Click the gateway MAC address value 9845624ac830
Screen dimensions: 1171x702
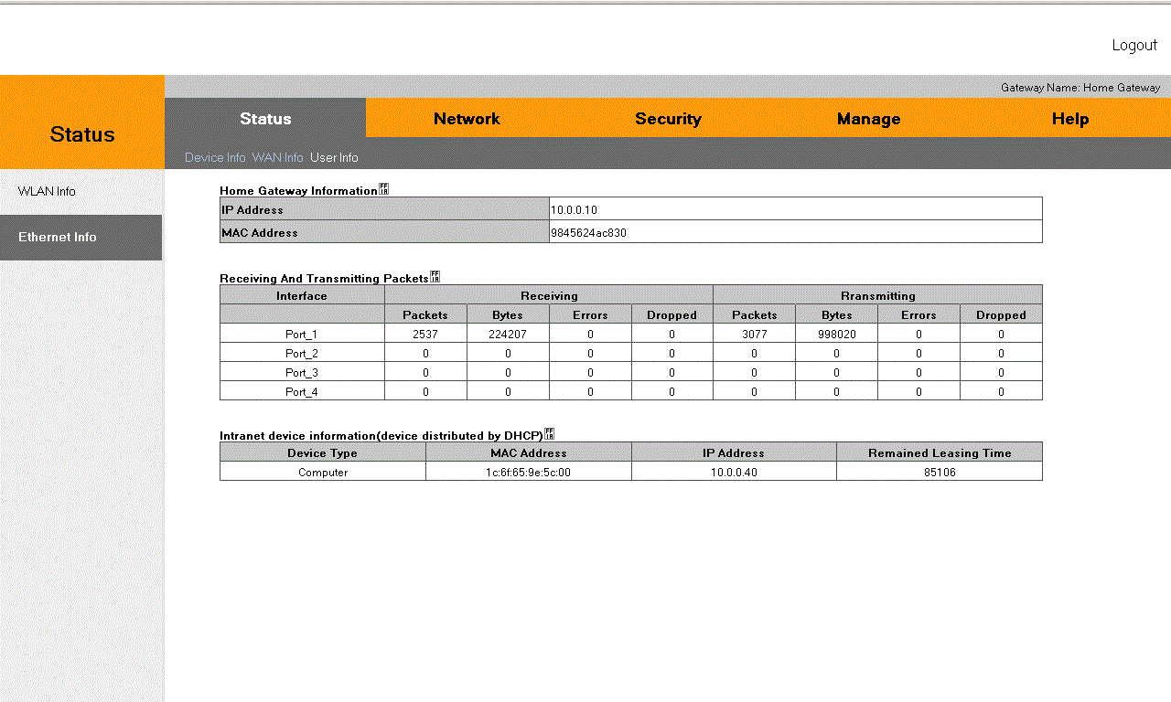588,233
